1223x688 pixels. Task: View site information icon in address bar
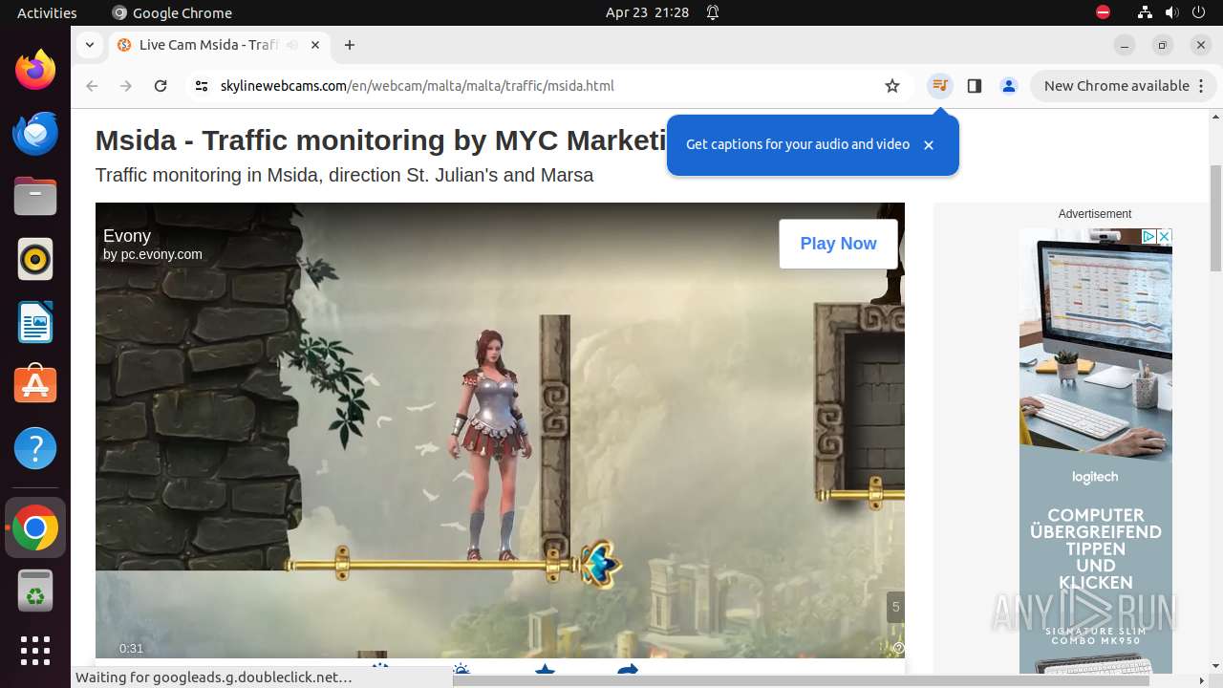click(202, 86)
